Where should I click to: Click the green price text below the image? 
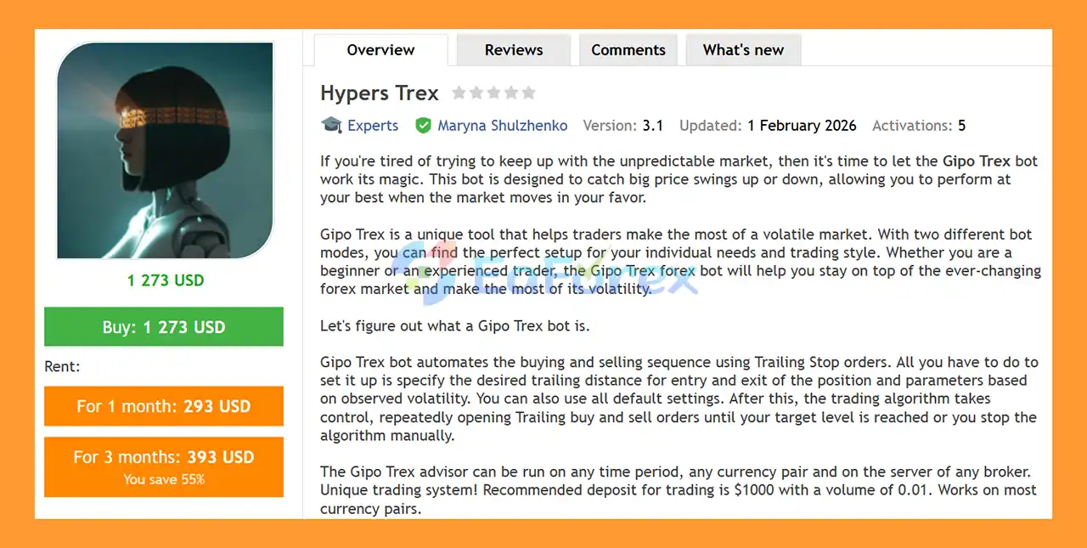(166, 280)
